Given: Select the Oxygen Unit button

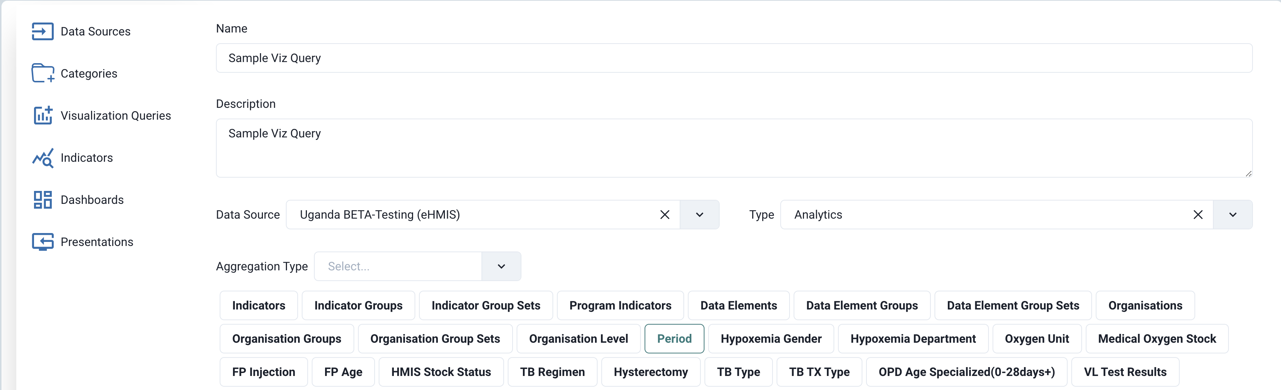Looking at the screenshot, I should [x=1037, y=339].
